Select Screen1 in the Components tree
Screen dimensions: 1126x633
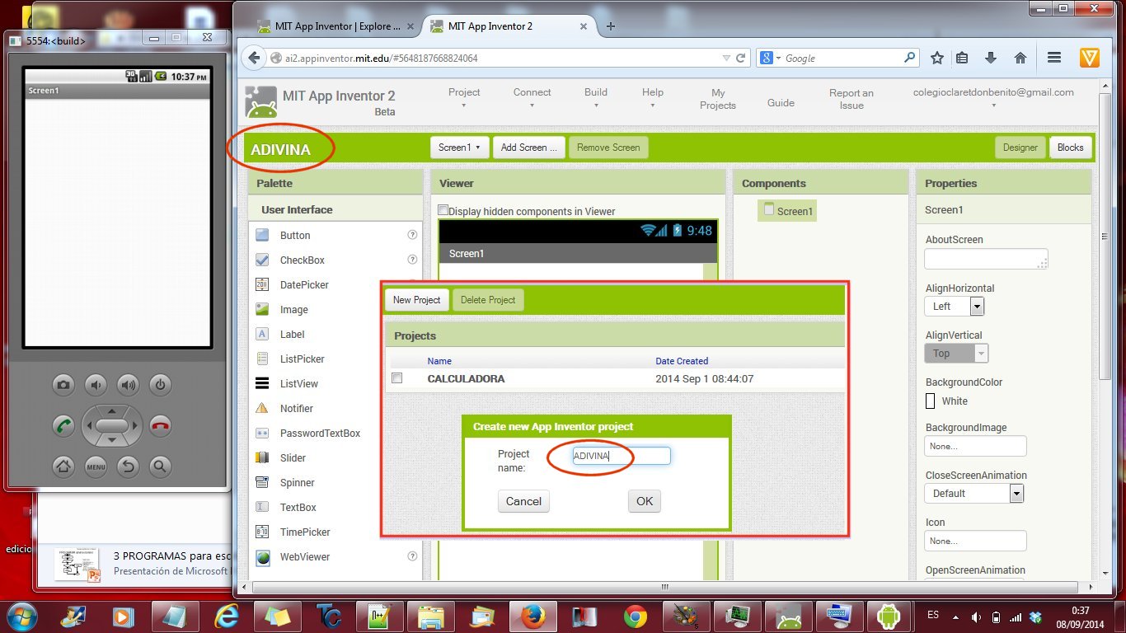coord(788,211)
